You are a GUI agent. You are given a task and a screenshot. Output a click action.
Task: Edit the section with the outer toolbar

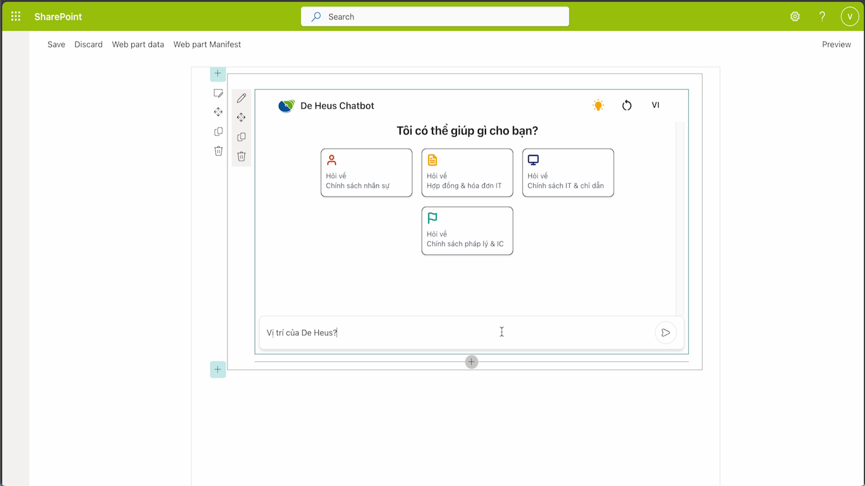tap(218, 93)
